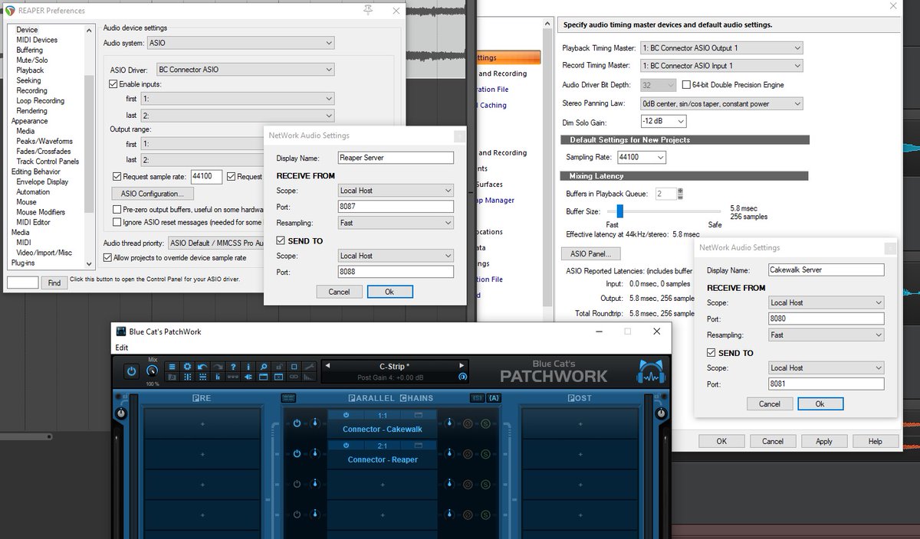Uncheck SEND TO in Cakewalk Server dialog
The image size is (920, 539).
point(711,353)
